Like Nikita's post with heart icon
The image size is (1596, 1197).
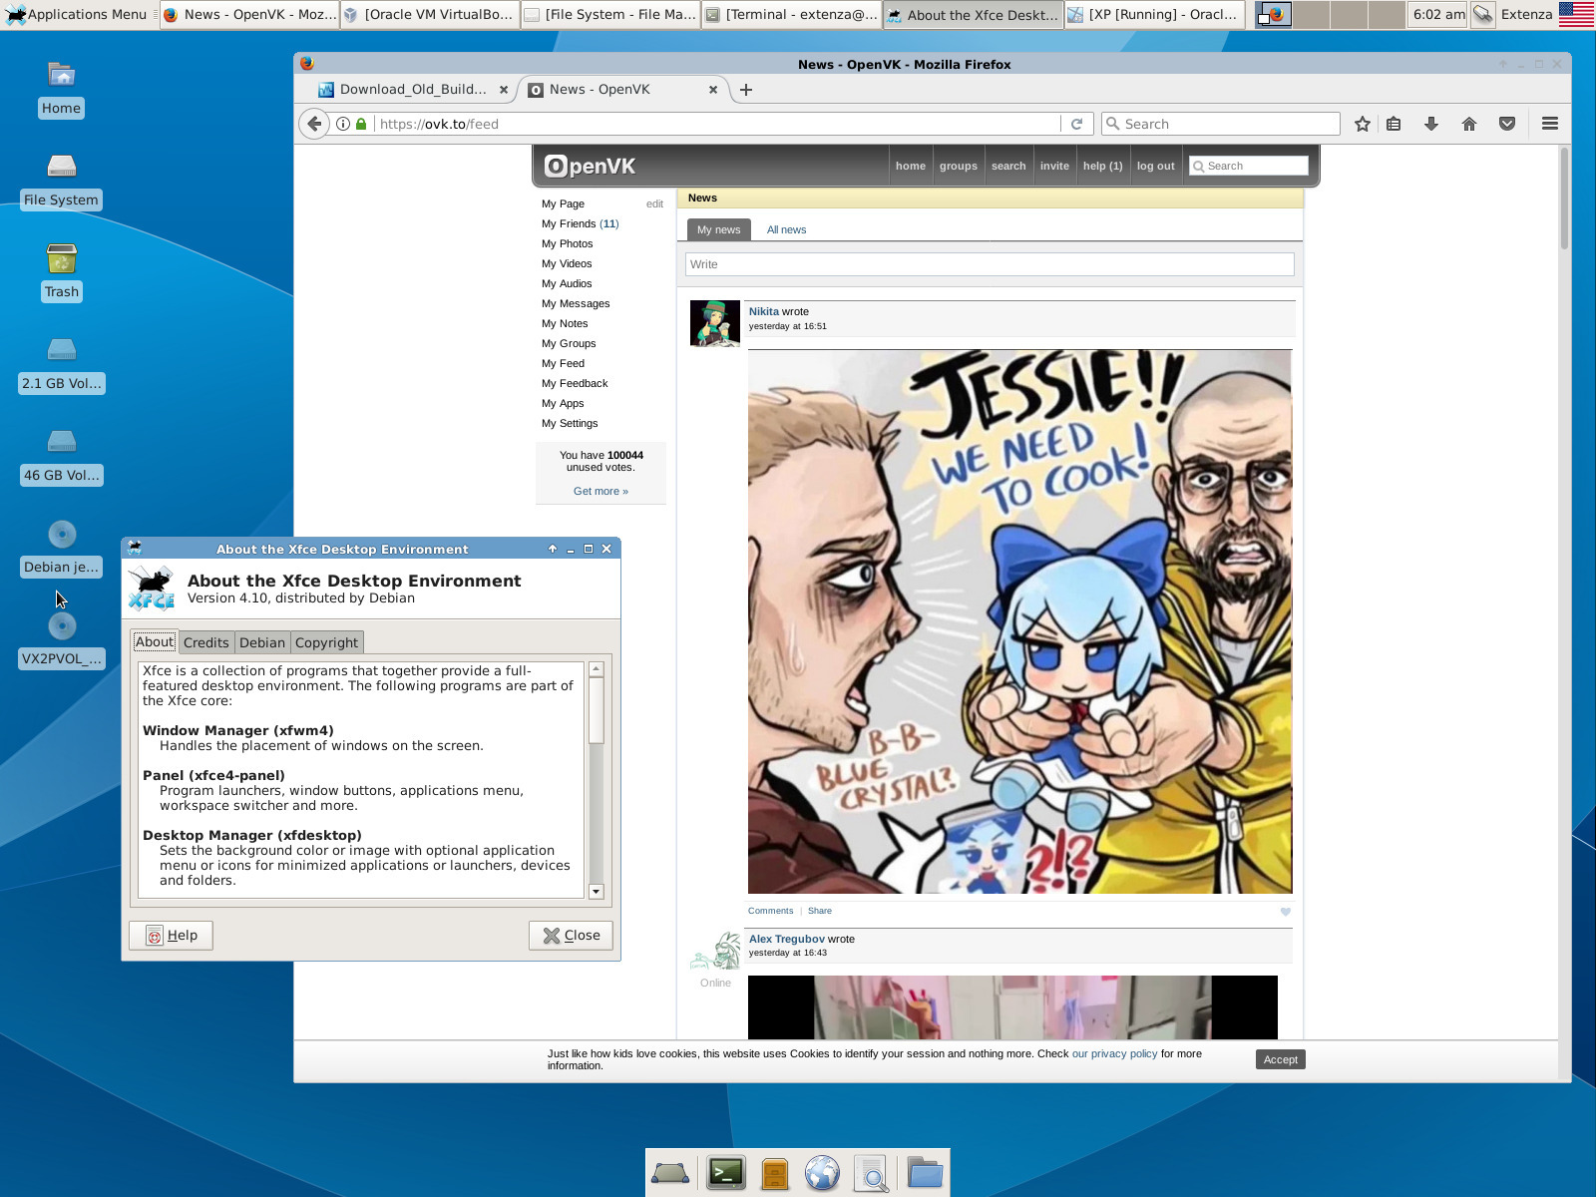(1285, 912)
